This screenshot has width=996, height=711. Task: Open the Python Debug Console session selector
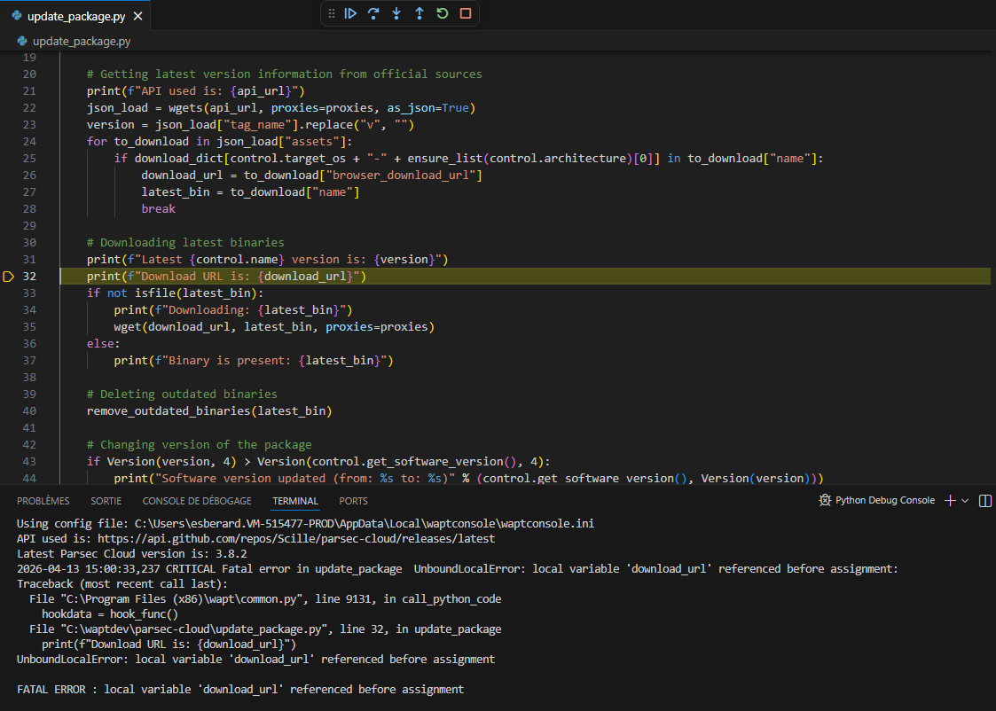point(885,500)
